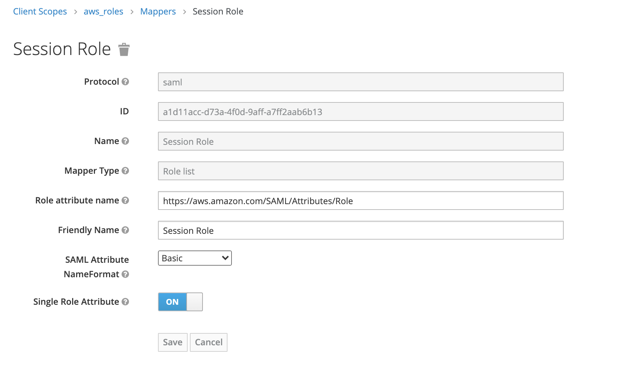Select the disabled Protocol field

[x=361, y=82]
